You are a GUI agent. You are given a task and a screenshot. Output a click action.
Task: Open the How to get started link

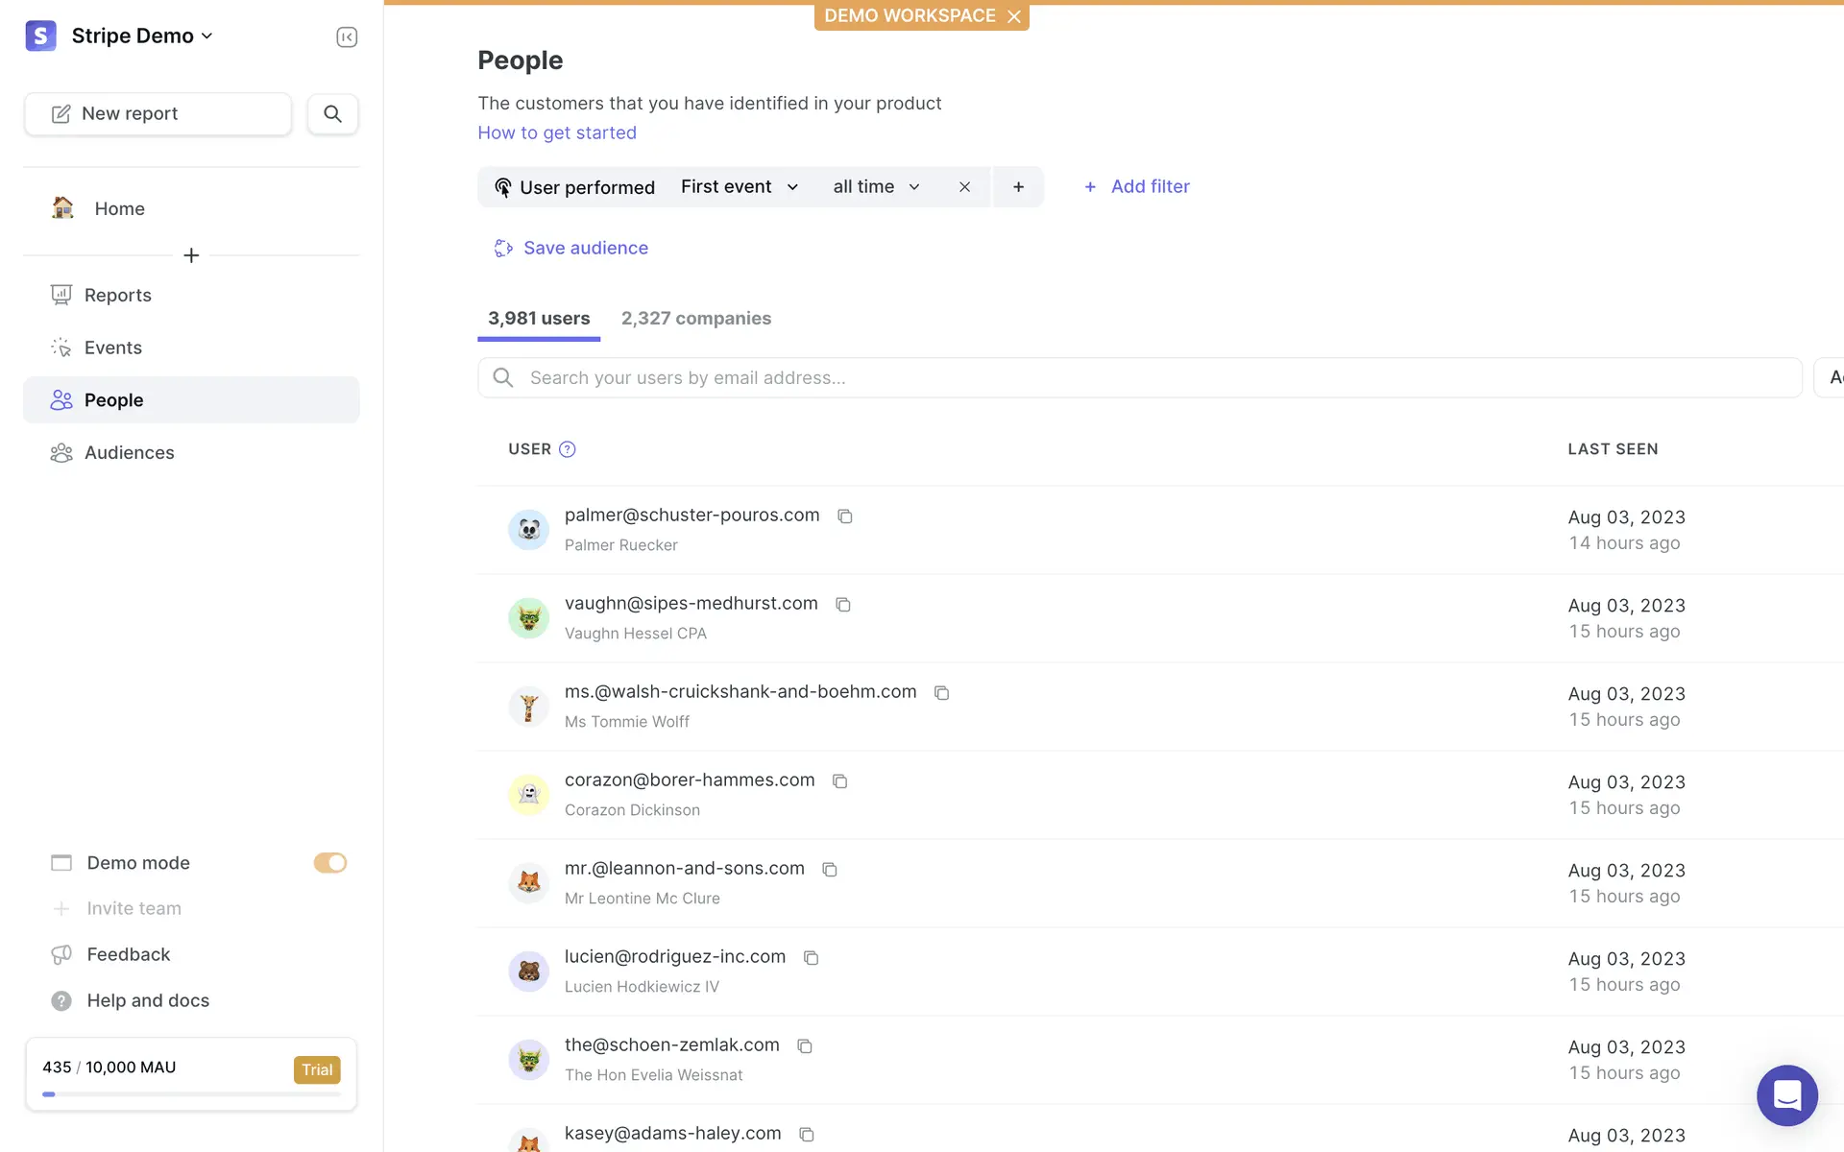click(557, 133)
